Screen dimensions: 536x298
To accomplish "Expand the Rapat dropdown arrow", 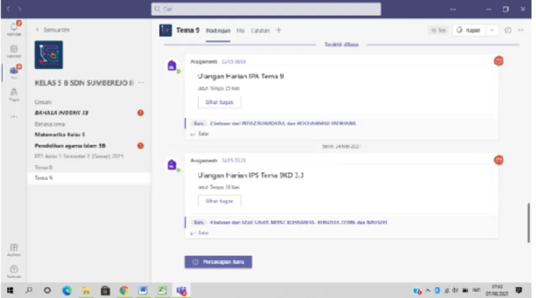I will (492, 30).
